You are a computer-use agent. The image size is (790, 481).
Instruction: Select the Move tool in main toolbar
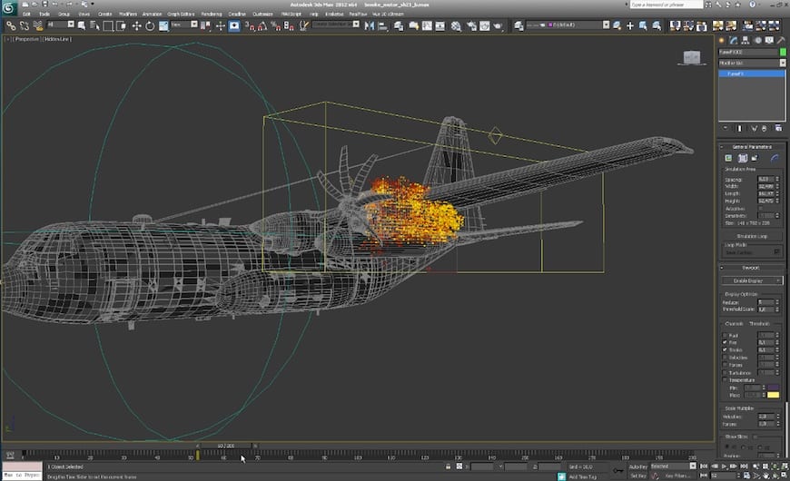(136, 25)
